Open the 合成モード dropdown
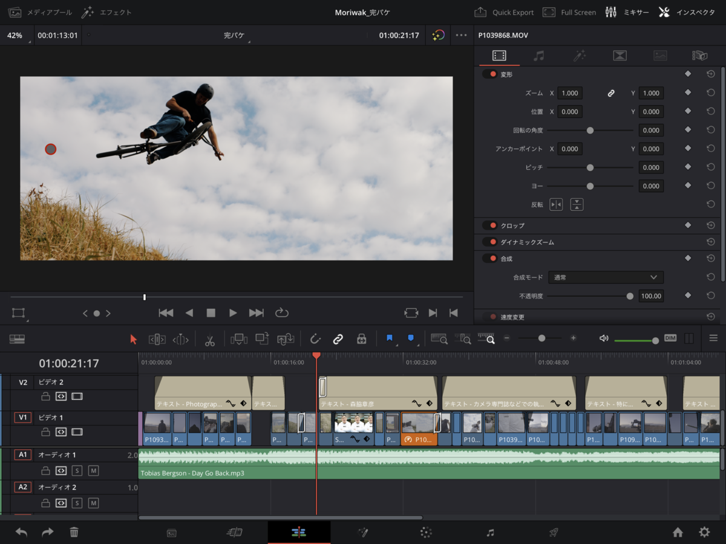The height and width of the screenshot is (544, 726). click(606, 277)
